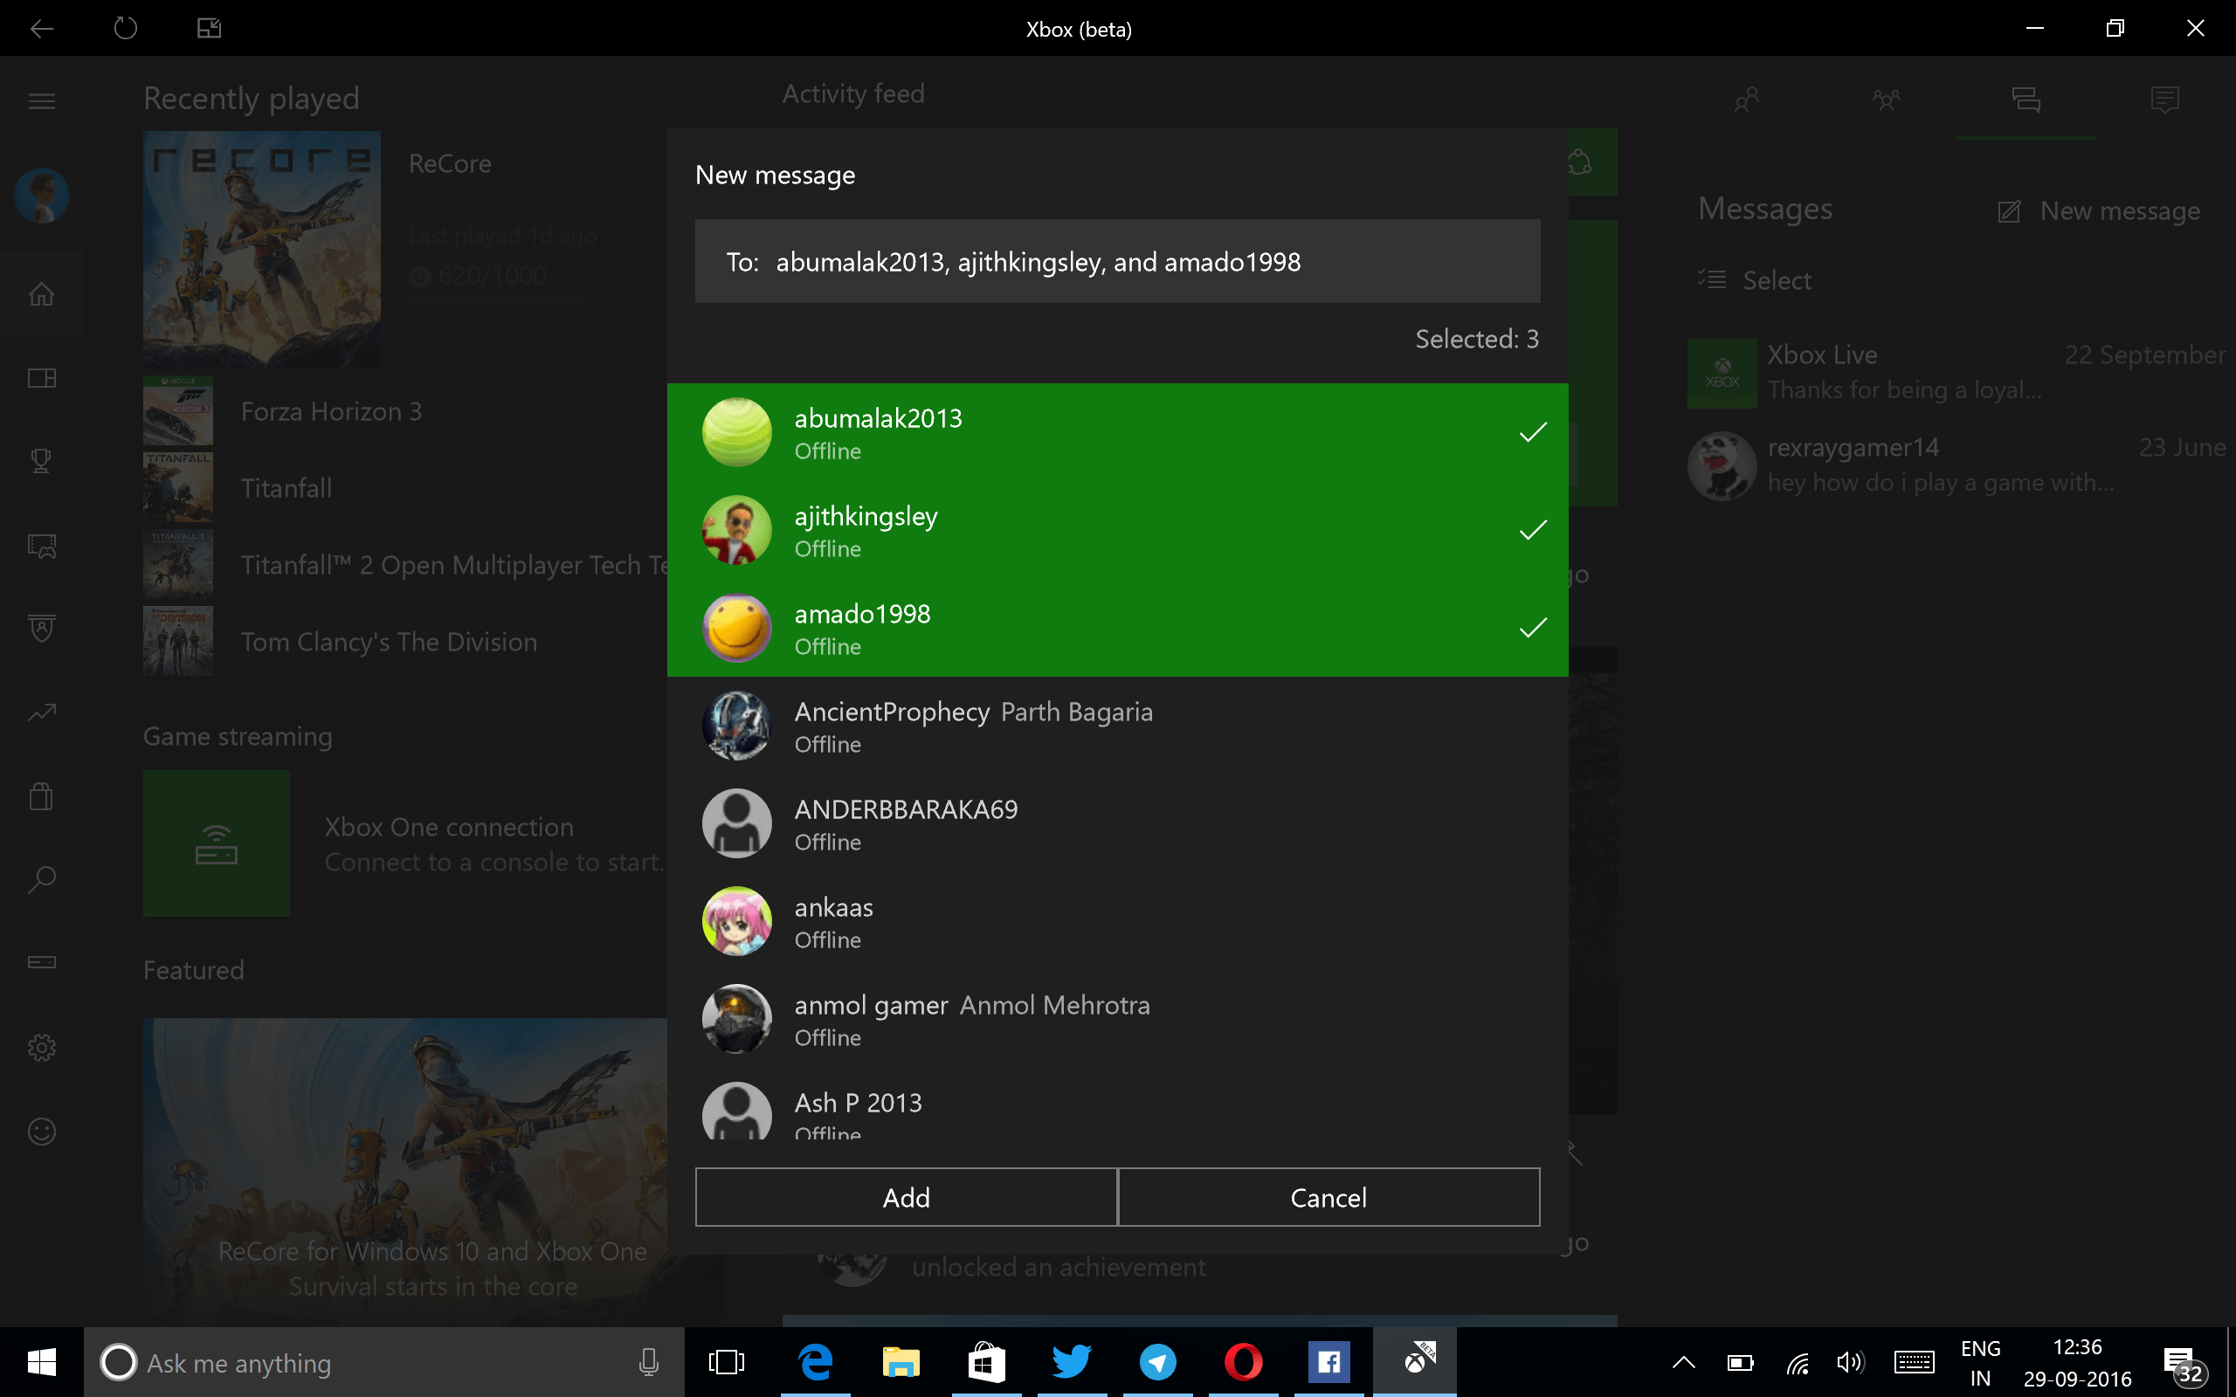Screen dimensions: 2236x1397
Task: Open Titanfall in recently played
Action: (404, 488)
